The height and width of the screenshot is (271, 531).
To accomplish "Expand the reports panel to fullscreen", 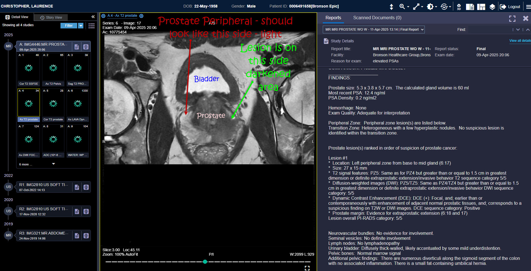I will coord(512,18).
